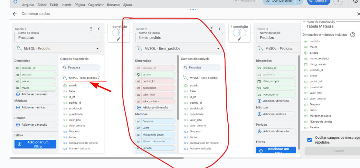
Task: Select the produto dimension chip in Tabela 1
Action: (x=35, y=75)
